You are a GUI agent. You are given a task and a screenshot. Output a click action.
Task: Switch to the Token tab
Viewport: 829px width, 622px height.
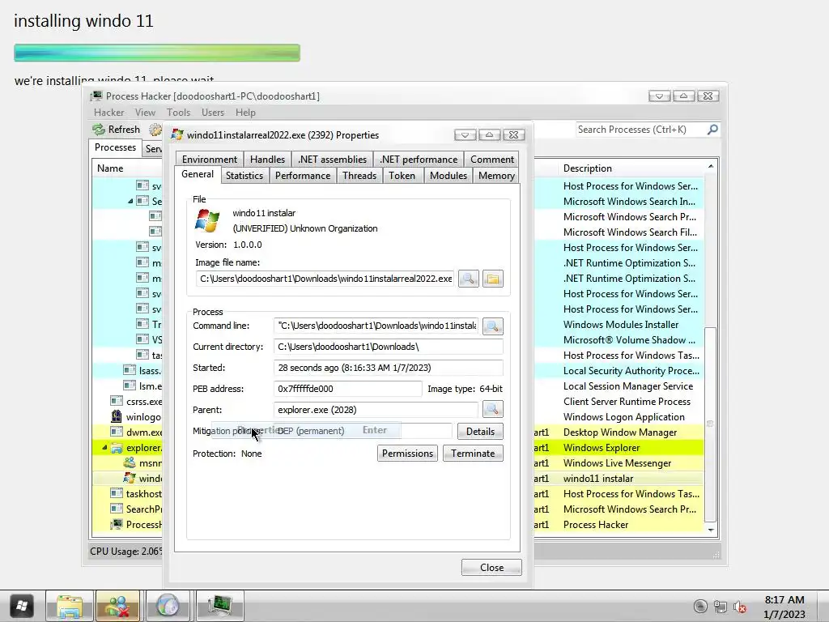point(402,176)
